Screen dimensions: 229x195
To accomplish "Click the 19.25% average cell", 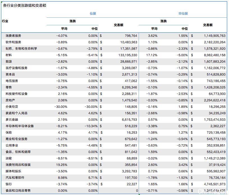I will pyautogui.click(x=62, y=165).
